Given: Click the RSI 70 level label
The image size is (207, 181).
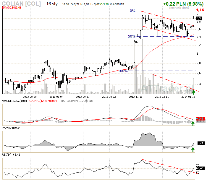Looking at the screenshot, I should pos(198,165).
